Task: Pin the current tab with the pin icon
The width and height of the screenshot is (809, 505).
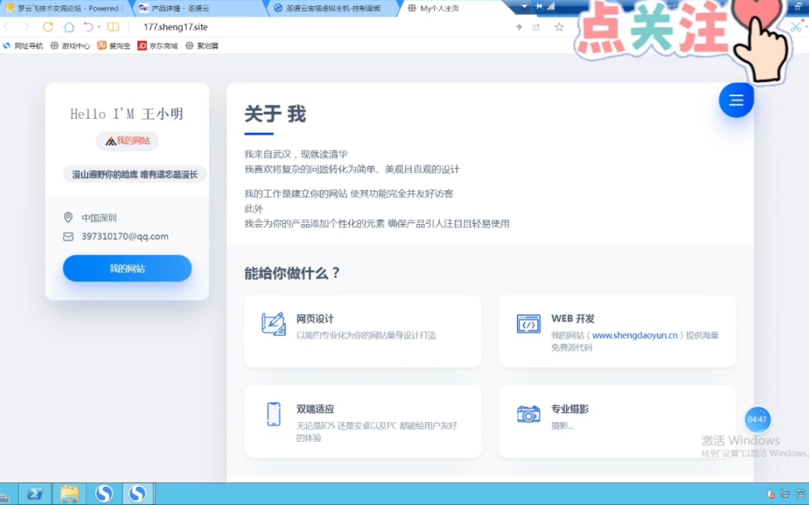Action: (x=539, y=6)
